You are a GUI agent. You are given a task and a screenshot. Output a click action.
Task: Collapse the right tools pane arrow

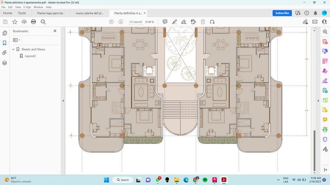pos(318,101)
